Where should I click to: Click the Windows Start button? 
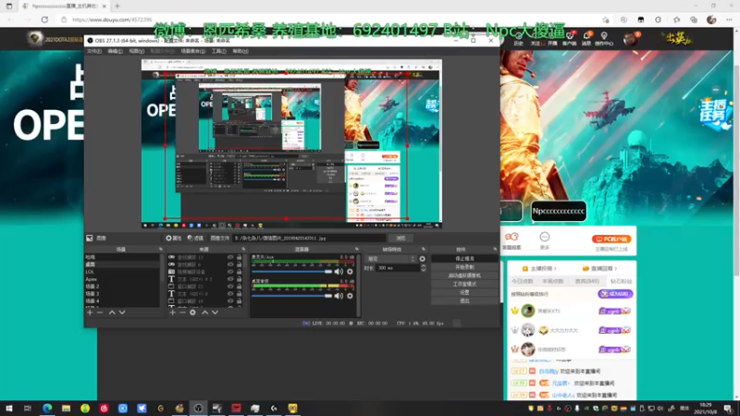pyautogui.click(x=9, y=409)
